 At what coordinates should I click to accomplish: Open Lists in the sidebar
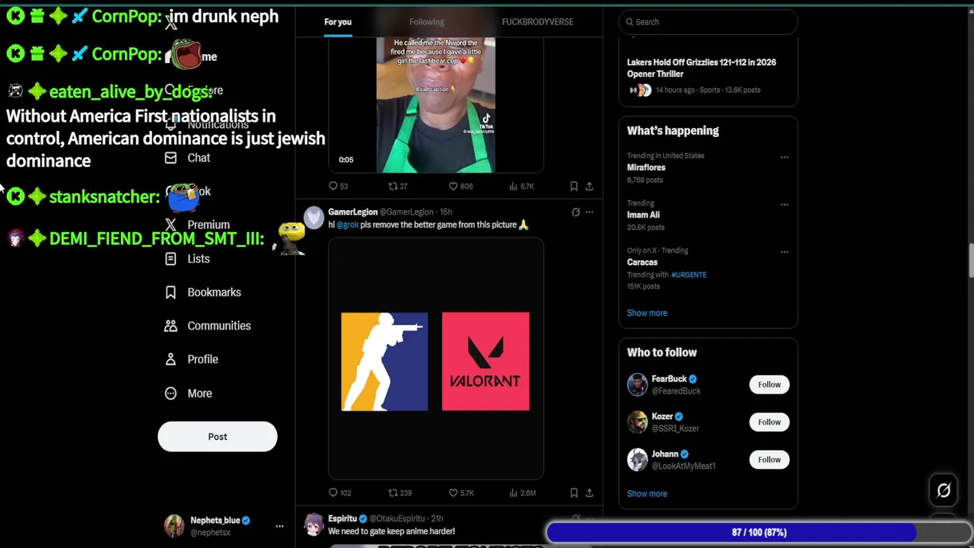point(188,259)
